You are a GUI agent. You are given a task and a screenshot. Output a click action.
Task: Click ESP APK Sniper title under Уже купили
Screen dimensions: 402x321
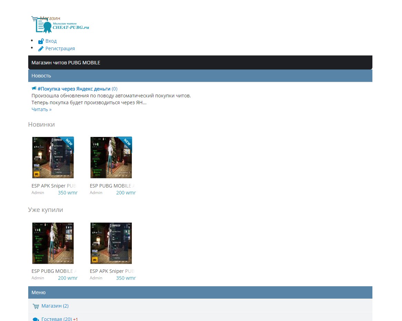point(112,271)
